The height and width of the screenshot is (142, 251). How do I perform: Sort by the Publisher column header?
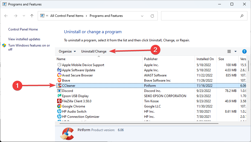click(168, 59)
